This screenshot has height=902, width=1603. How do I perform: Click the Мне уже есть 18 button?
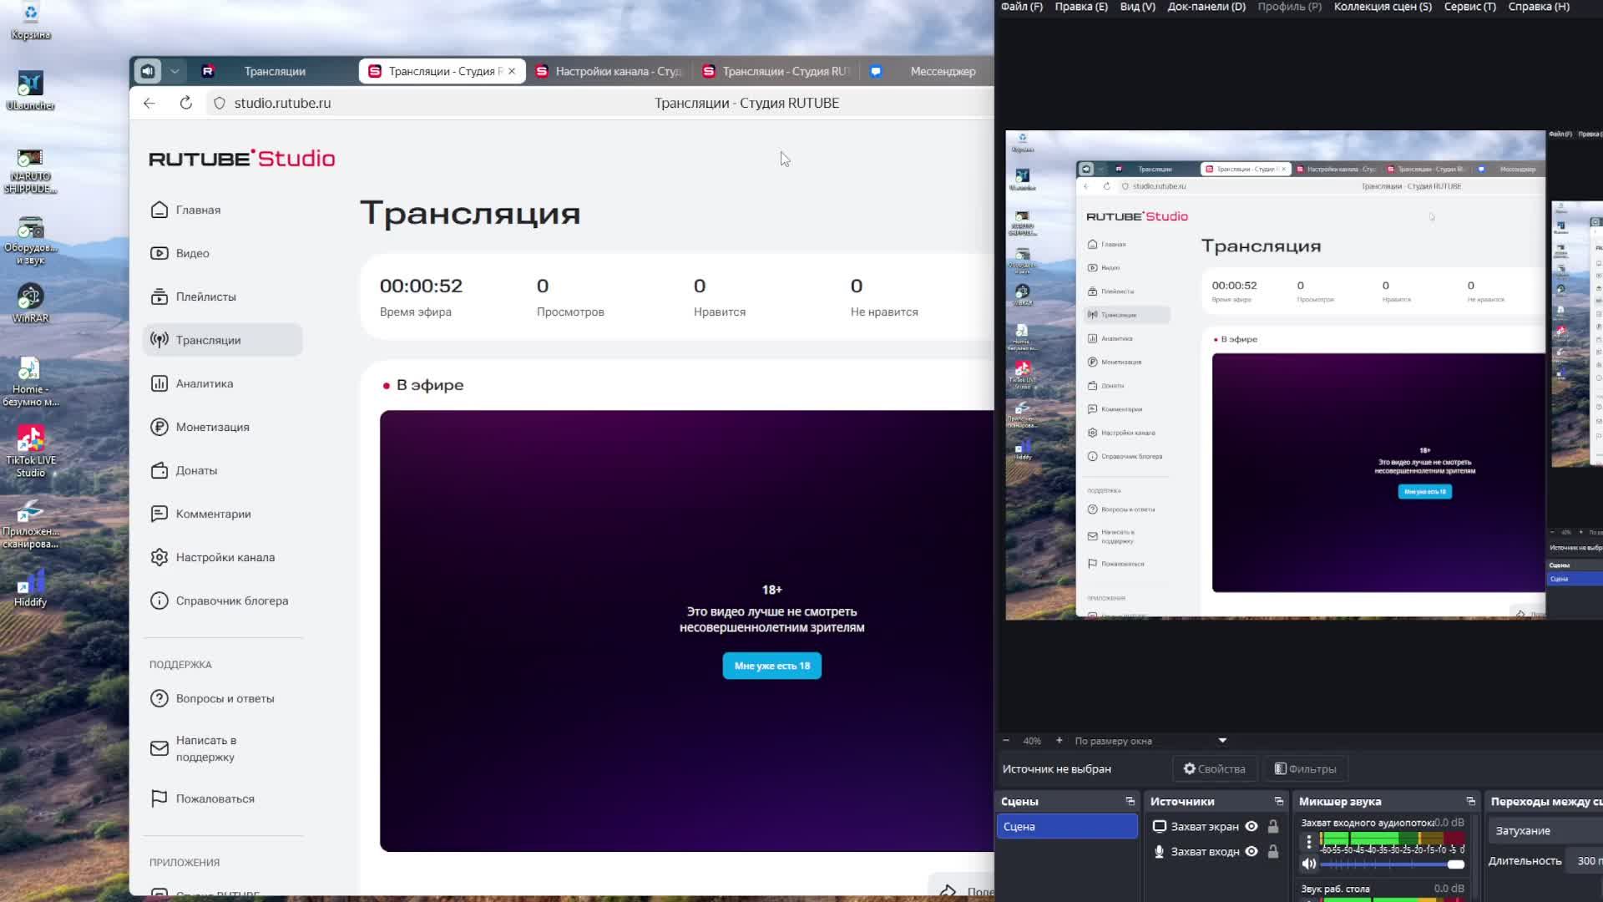pyautogui.click(x=771, y=666)
